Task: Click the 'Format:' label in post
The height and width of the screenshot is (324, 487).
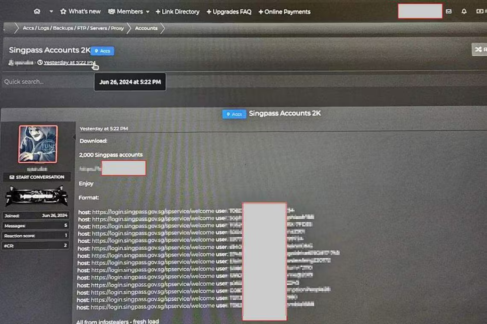Action: [88, 198]
